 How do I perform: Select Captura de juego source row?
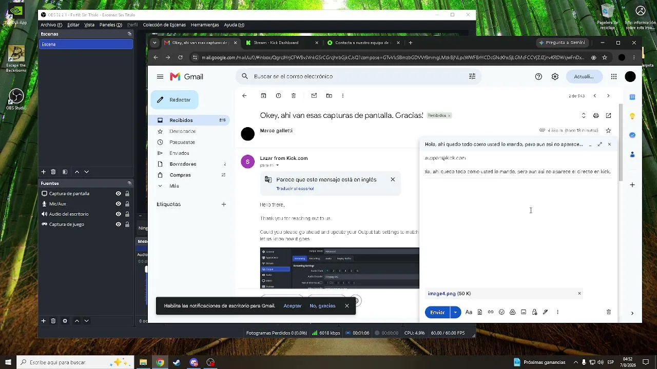pos(86,224)
